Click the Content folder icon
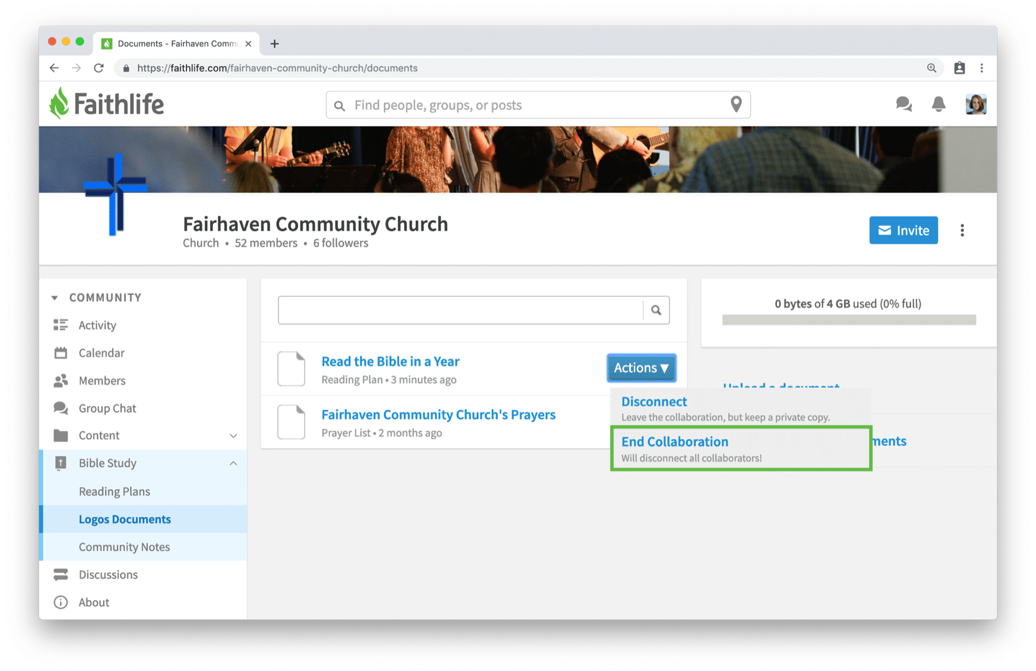The image size is (1036, 671). tap(60, 436)
